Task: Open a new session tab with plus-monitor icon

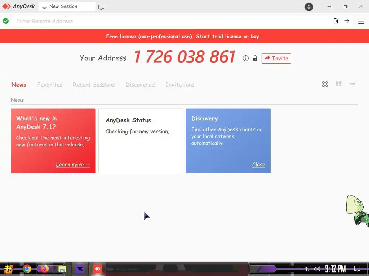Action: tap(101, 7)
